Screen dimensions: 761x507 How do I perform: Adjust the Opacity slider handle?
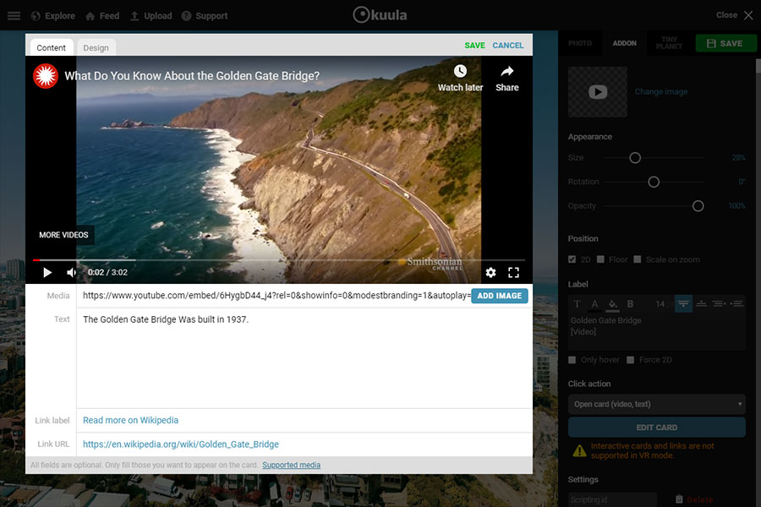coord(698,206)
